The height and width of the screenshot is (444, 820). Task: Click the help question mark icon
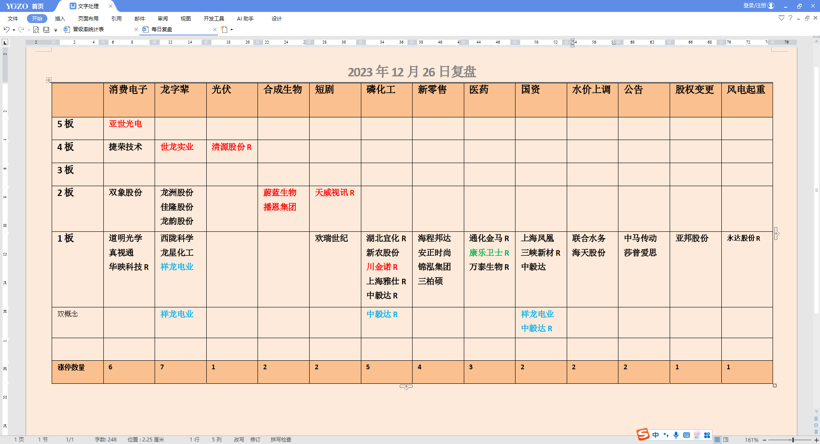(x=790, y=18)
